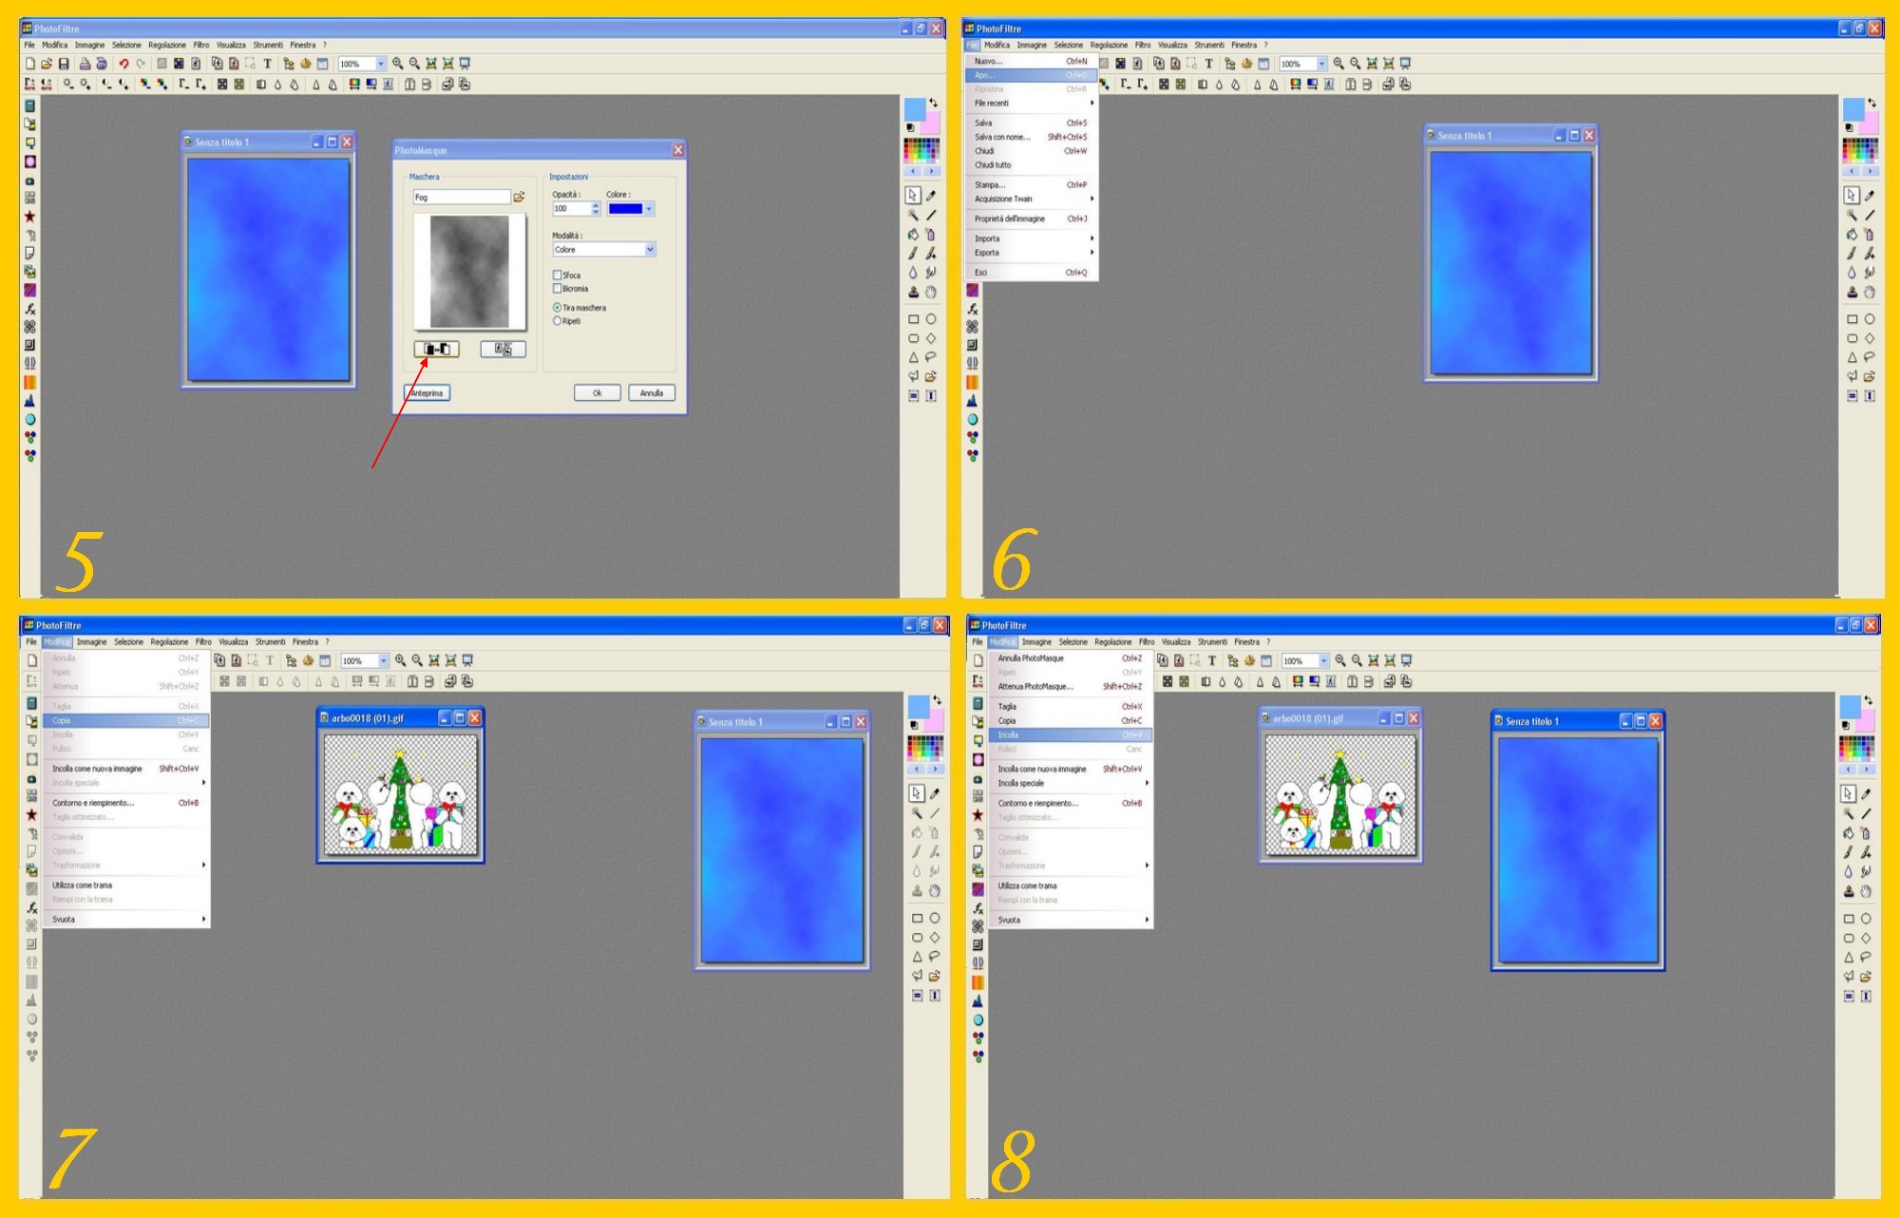The image size is (1900, 1218).
Task: Click the red undo arrow in panel 5 toolbar
Action: 123,64
